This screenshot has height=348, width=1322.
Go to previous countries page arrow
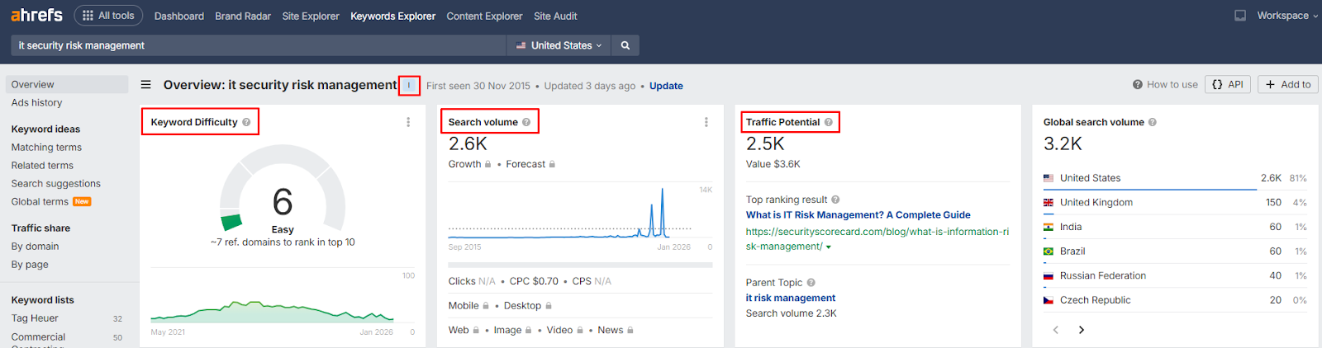click(1055, 330)
